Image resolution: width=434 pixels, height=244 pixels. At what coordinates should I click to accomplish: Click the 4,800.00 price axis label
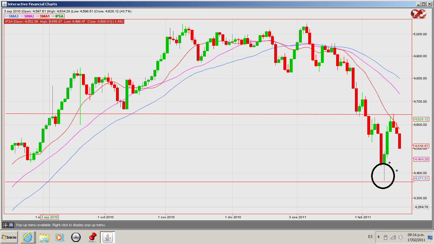pos(421,78)
